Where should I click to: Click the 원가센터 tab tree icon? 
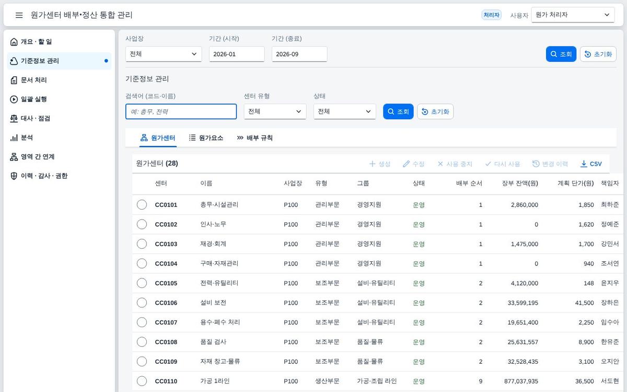coord(144,138)
